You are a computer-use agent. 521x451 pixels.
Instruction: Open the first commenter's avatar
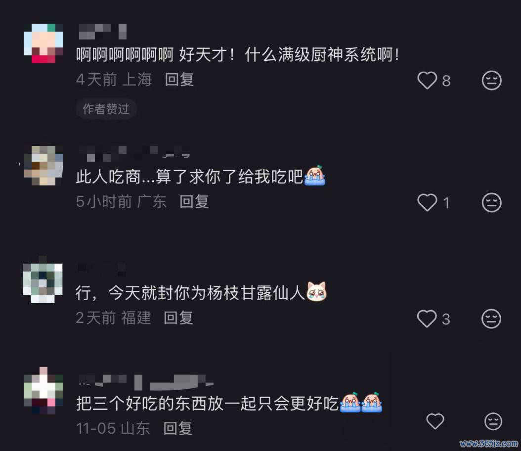[x=43, y=43]
